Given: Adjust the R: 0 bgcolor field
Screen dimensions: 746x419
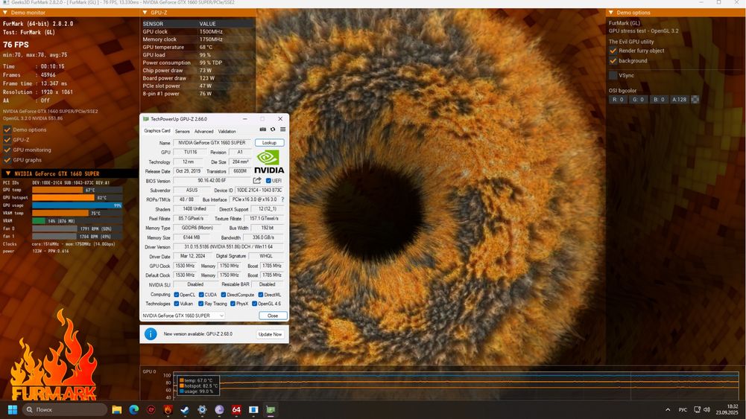Looking at the screenshot, I should tap(618, 99).
